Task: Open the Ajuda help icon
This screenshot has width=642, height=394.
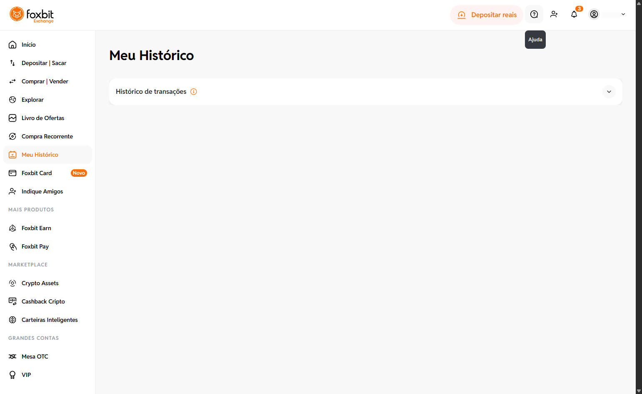Action: click(x=534, y=15)
